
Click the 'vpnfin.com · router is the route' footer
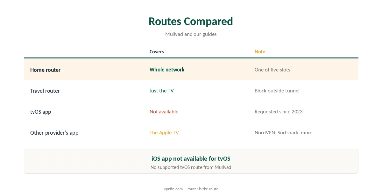click(x=191, y=189)
